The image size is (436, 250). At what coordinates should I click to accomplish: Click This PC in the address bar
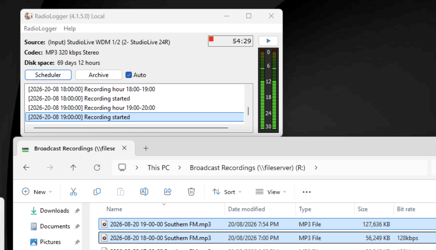pos(158,168)
